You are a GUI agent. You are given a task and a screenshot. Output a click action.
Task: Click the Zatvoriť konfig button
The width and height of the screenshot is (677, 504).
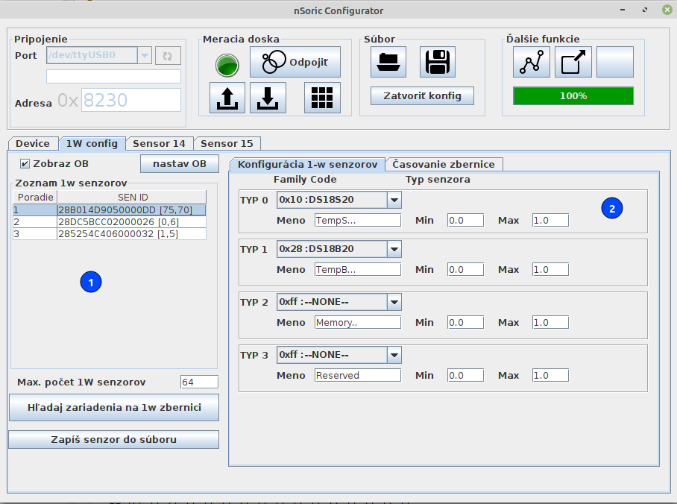click(422, 96)
